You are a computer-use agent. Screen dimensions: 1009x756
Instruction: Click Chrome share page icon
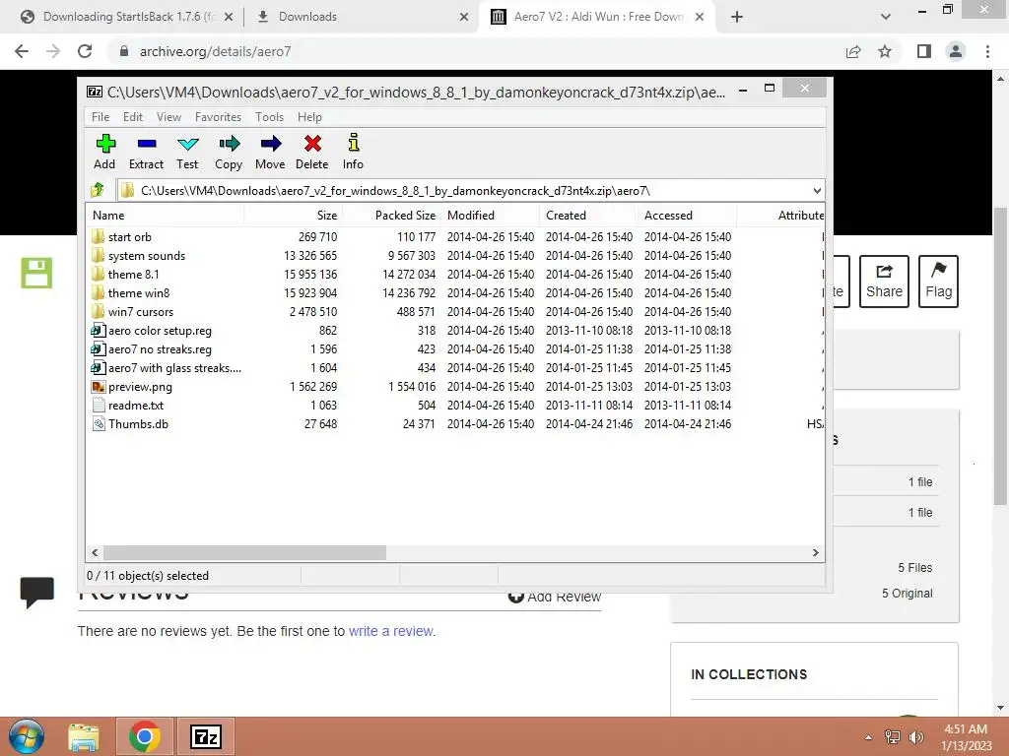point(853,51)
